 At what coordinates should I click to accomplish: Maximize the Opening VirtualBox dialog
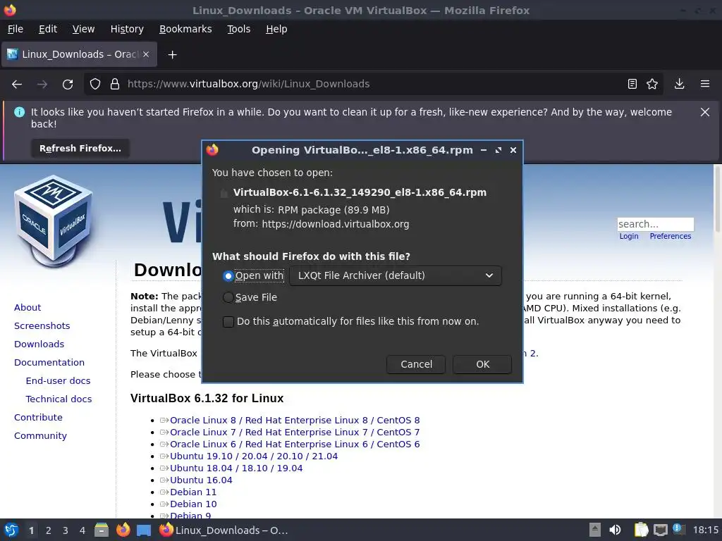click(498, 150)
